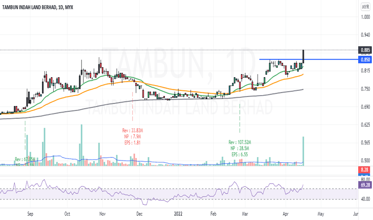Image resolution: width=373 pixels, height=220 pixels.
Task: Click the 40.00 RSI axis label
Action: click(365, 199)
